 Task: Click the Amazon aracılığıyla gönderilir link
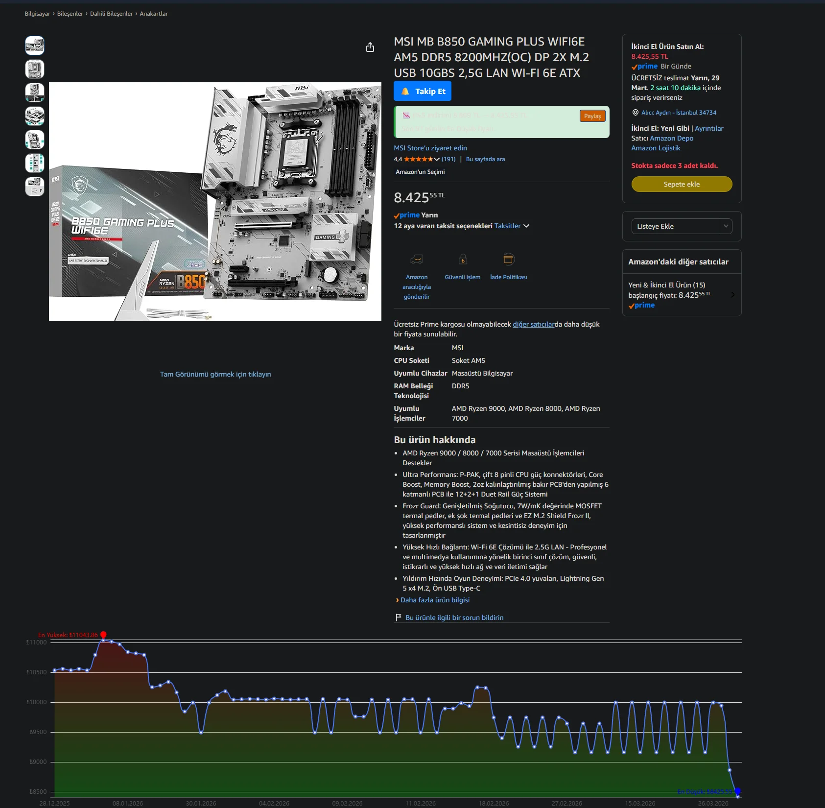[417, 287]
